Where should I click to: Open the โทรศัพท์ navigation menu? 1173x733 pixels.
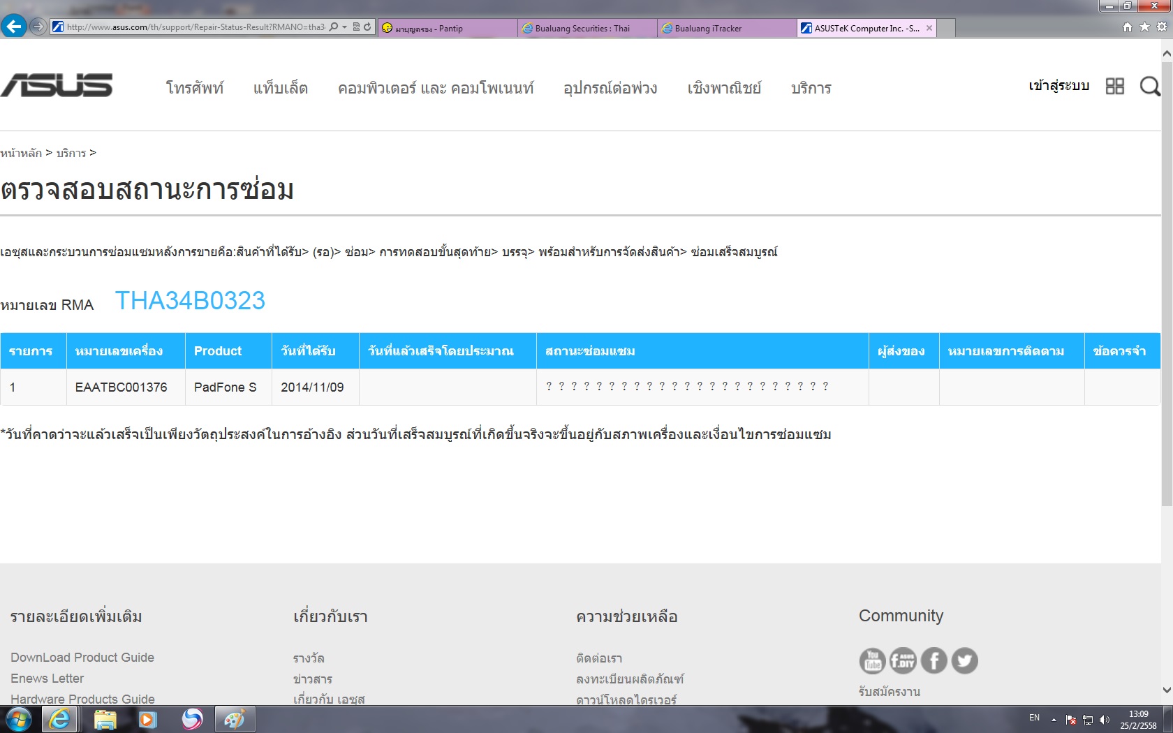point(195,88)
